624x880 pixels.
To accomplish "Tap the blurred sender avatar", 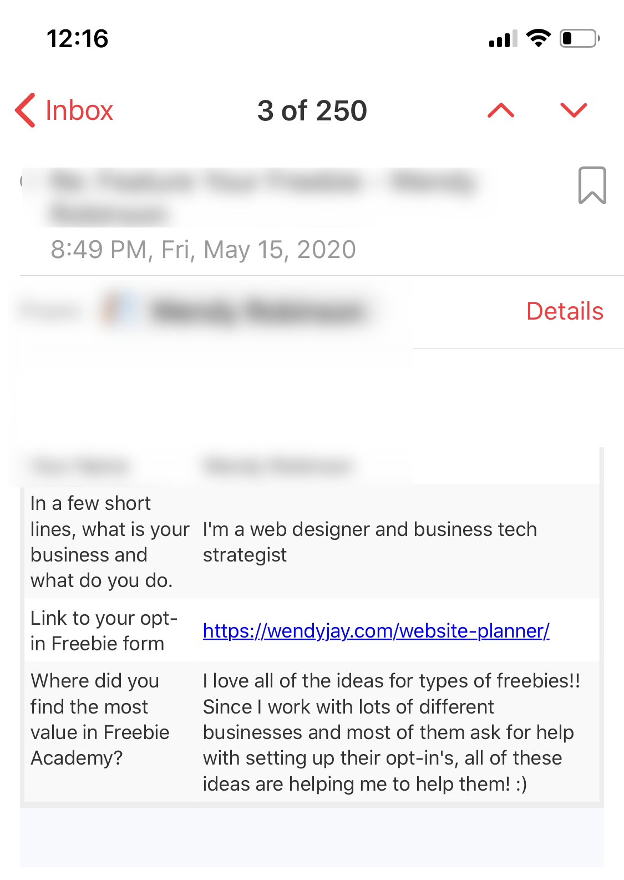I will (x=119, y=310).
